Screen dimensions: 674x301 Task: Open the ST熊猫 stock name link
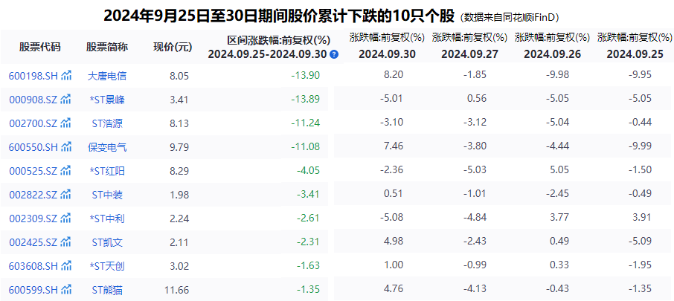107,290
